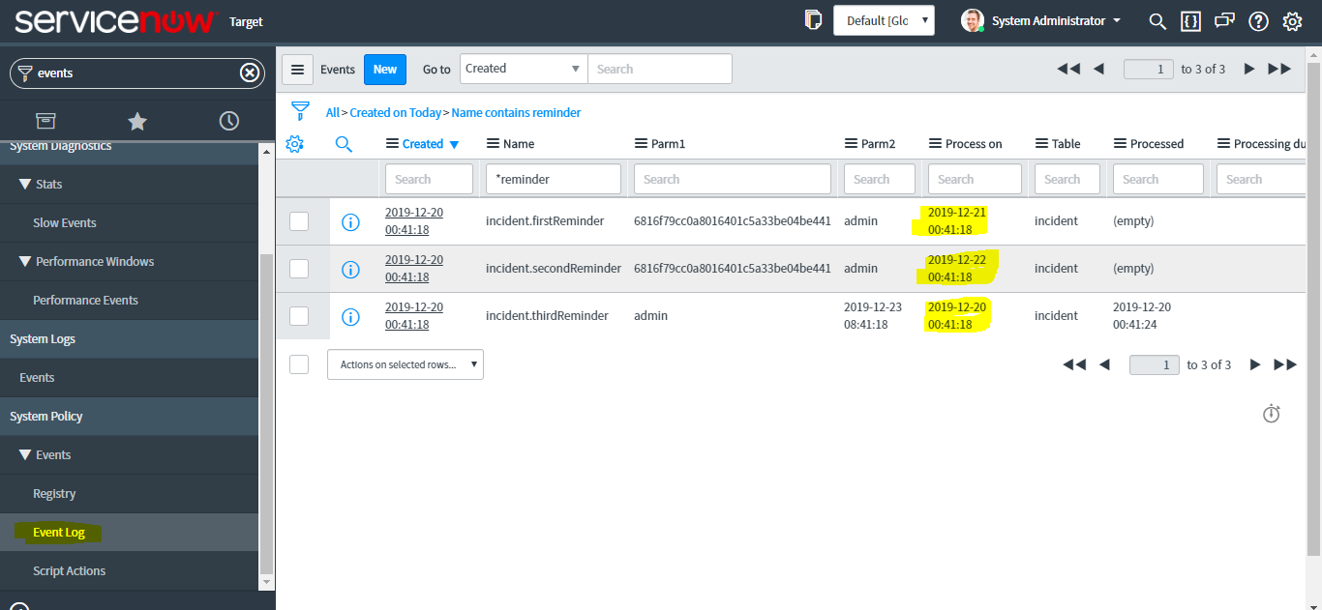
Task: Click the help question mark icon
Action: tap(1258, 20)
